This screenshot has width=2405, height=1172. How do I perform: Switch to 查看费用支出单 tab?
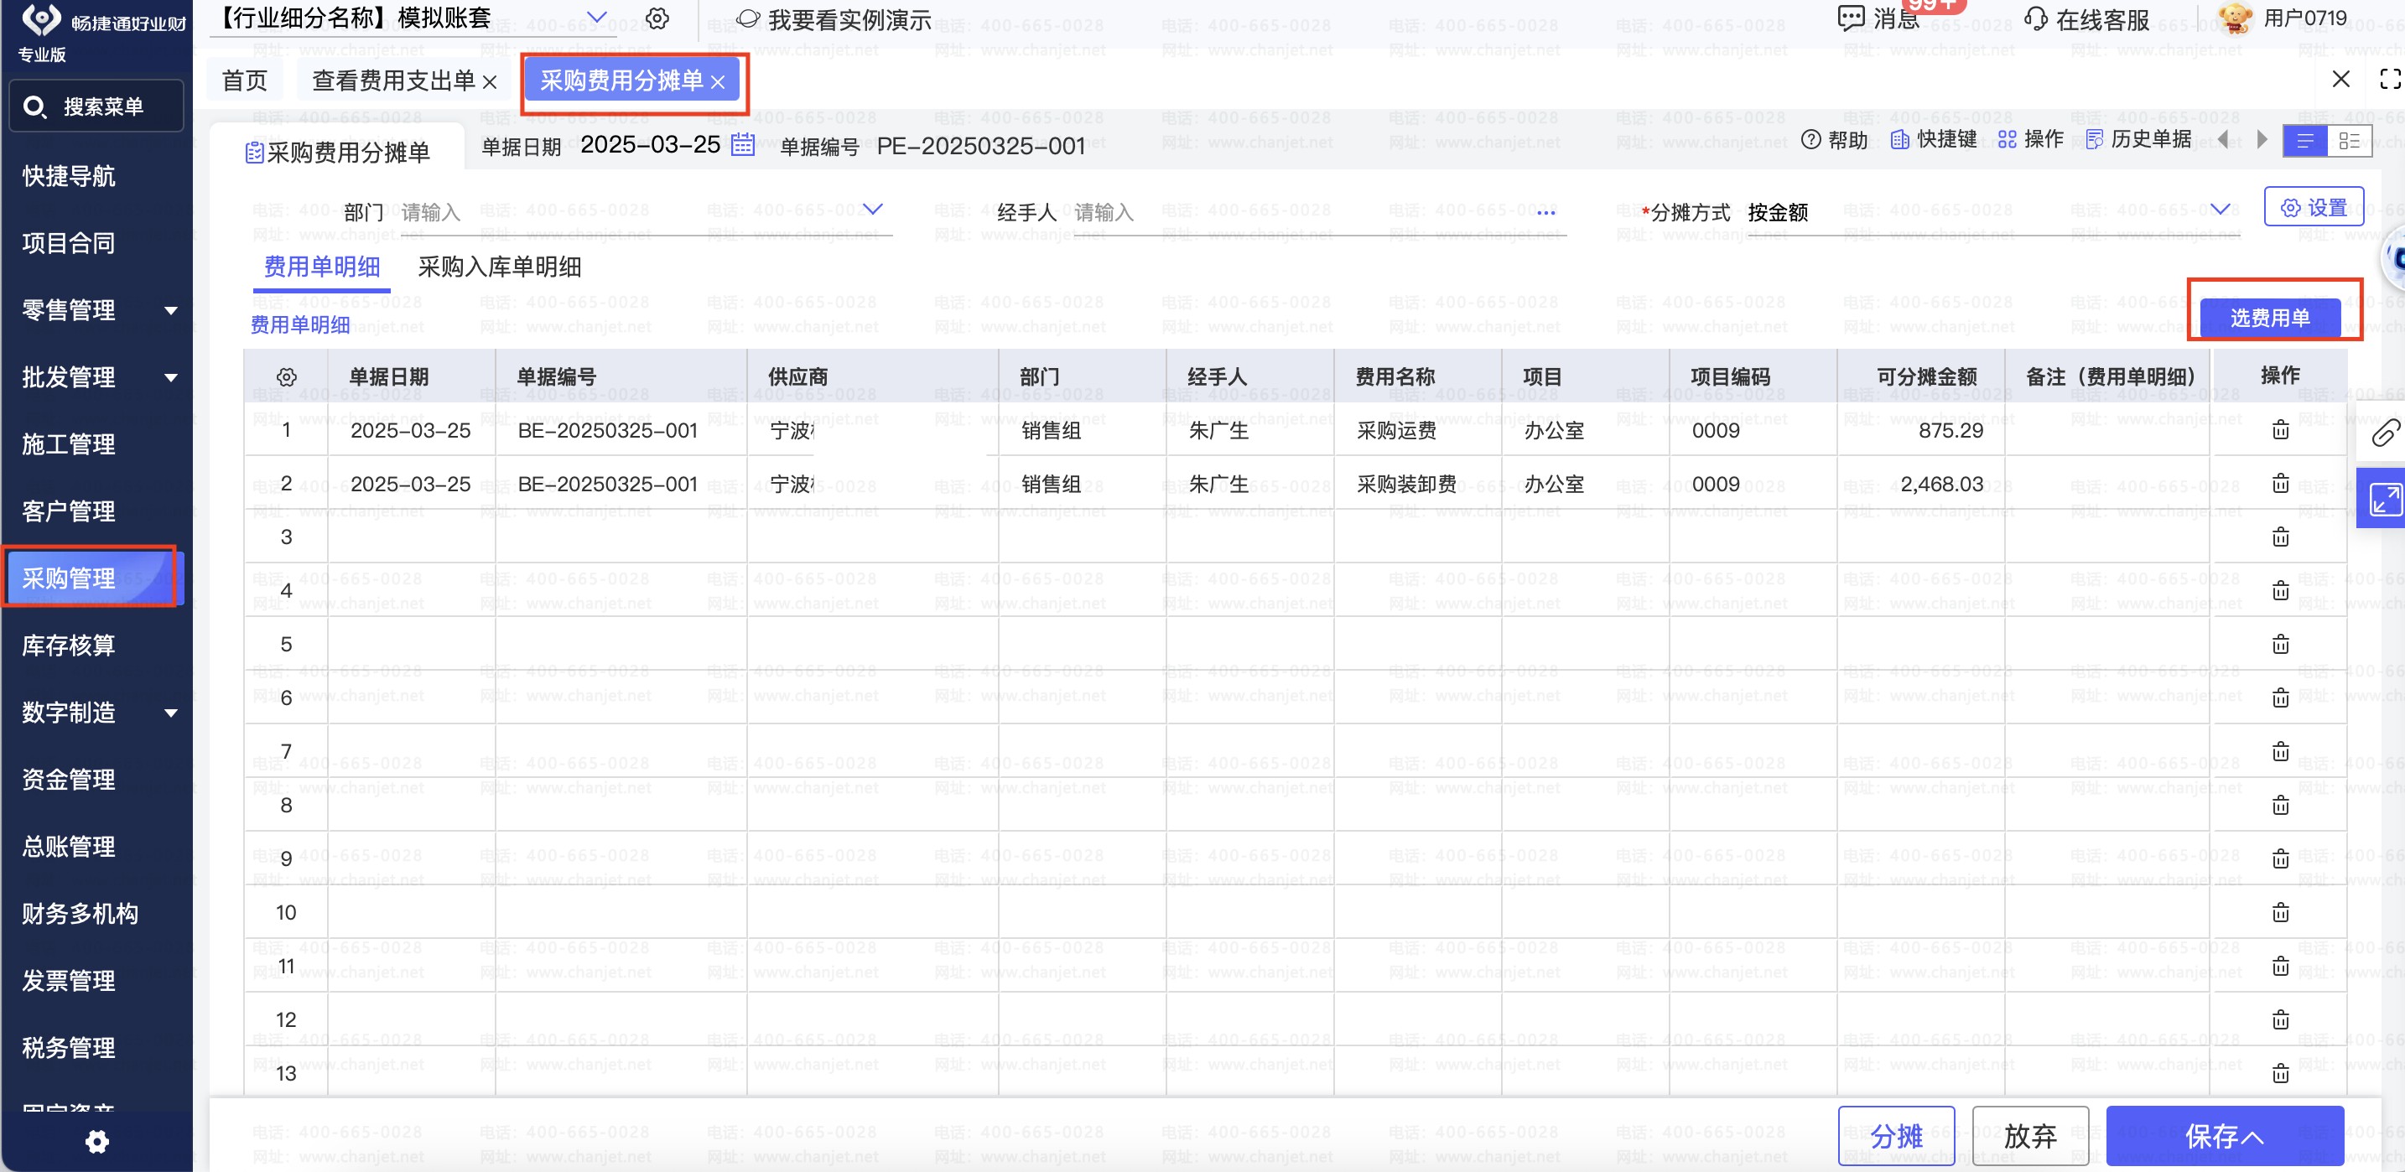click(x=393, y=81)
